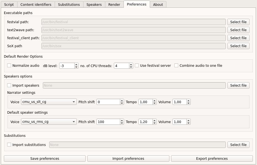Viewport: 257px width, 165px height.
Task: Select file for Import substitutions
Action: [238, 145]
